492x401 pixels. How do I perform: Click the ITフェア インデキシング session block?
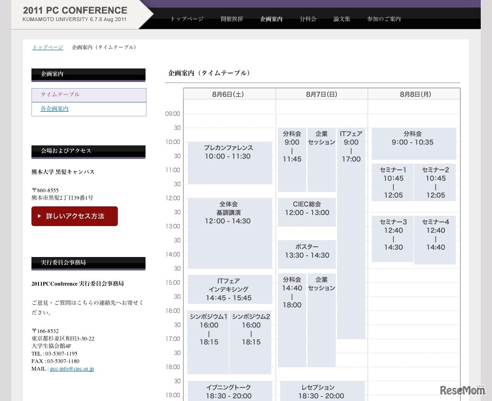coord(230,289)
